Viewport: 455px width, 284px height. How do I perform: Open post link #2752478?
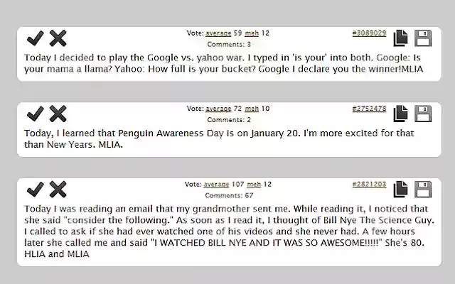369,109
